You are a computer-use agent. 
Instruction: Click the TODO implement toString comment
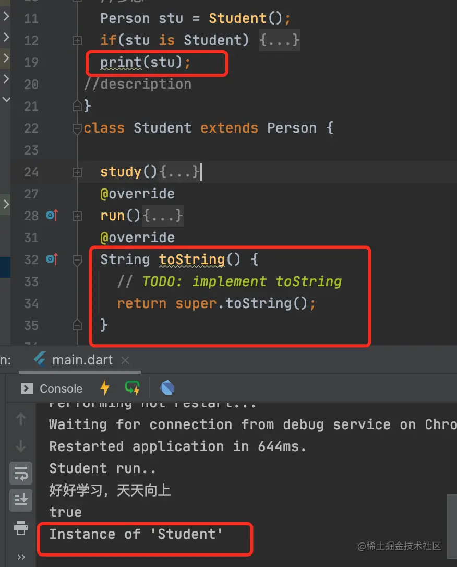[230, 281]
